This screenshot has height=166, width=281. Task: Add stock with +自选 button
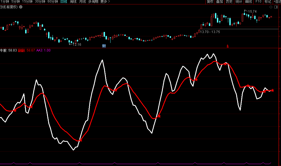pos(277,2)
